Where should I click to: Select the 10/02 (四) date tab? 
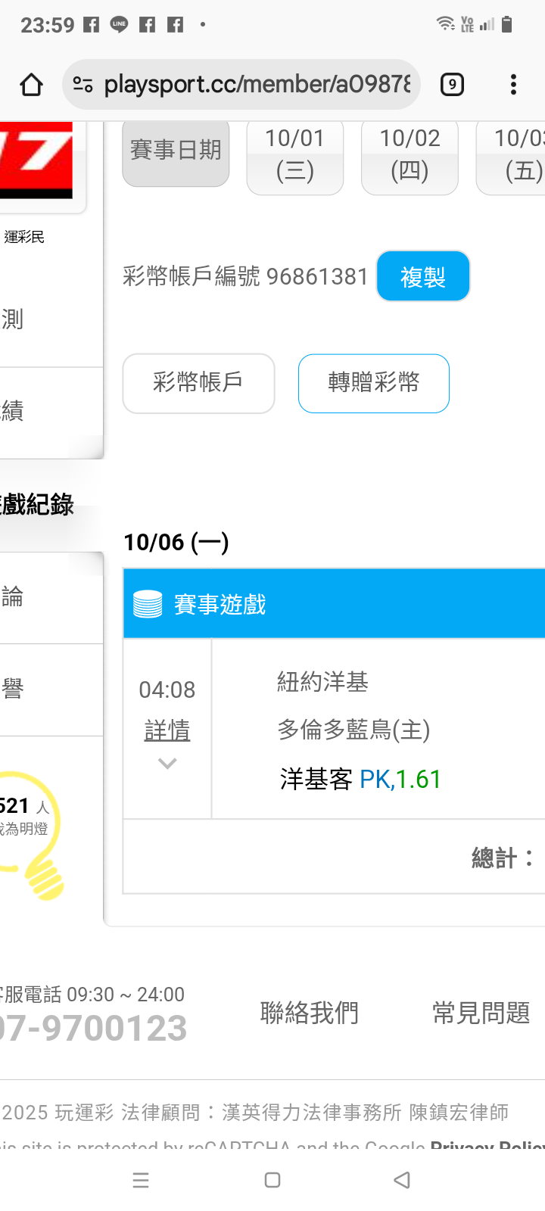410,155
